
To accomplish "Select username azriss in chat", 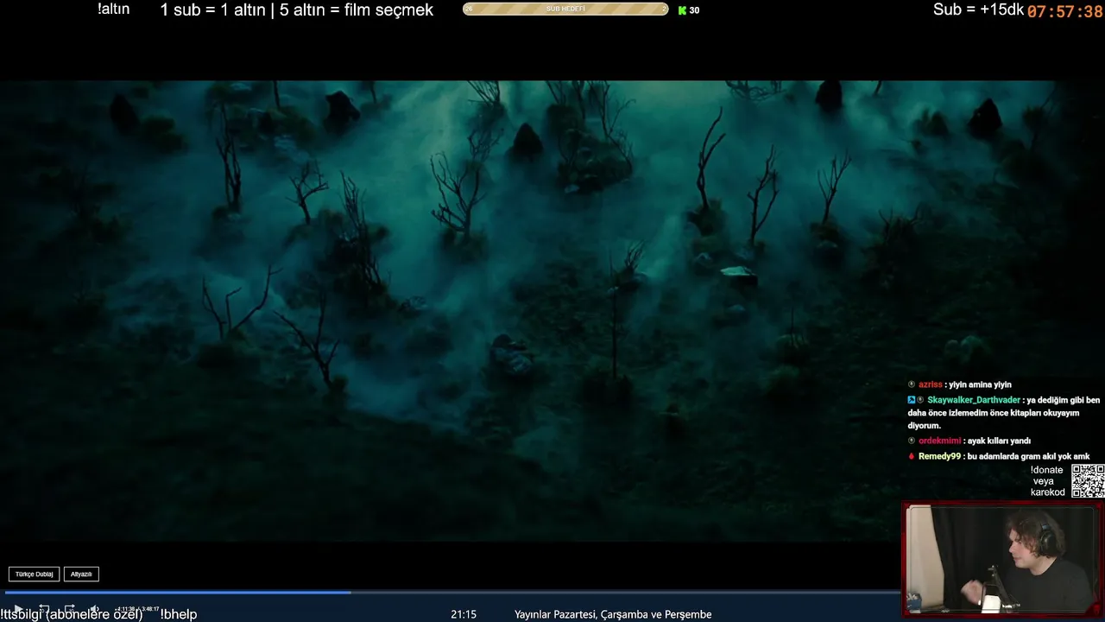I will (931, 384).
